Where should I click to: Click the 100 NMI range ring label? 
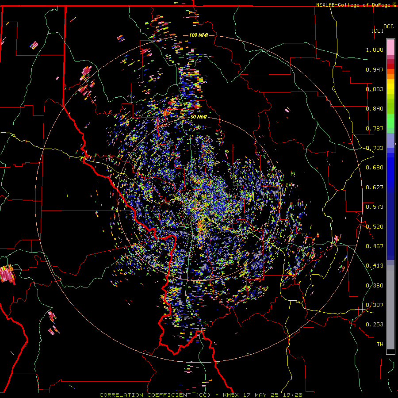point(199,35)
